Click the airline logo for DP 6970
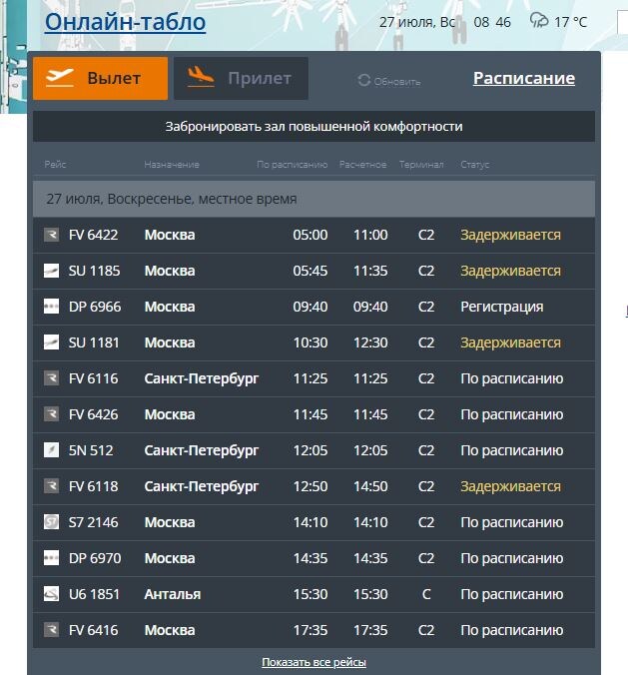Viewport: 628px width, 675px height. tap(51, 558)
